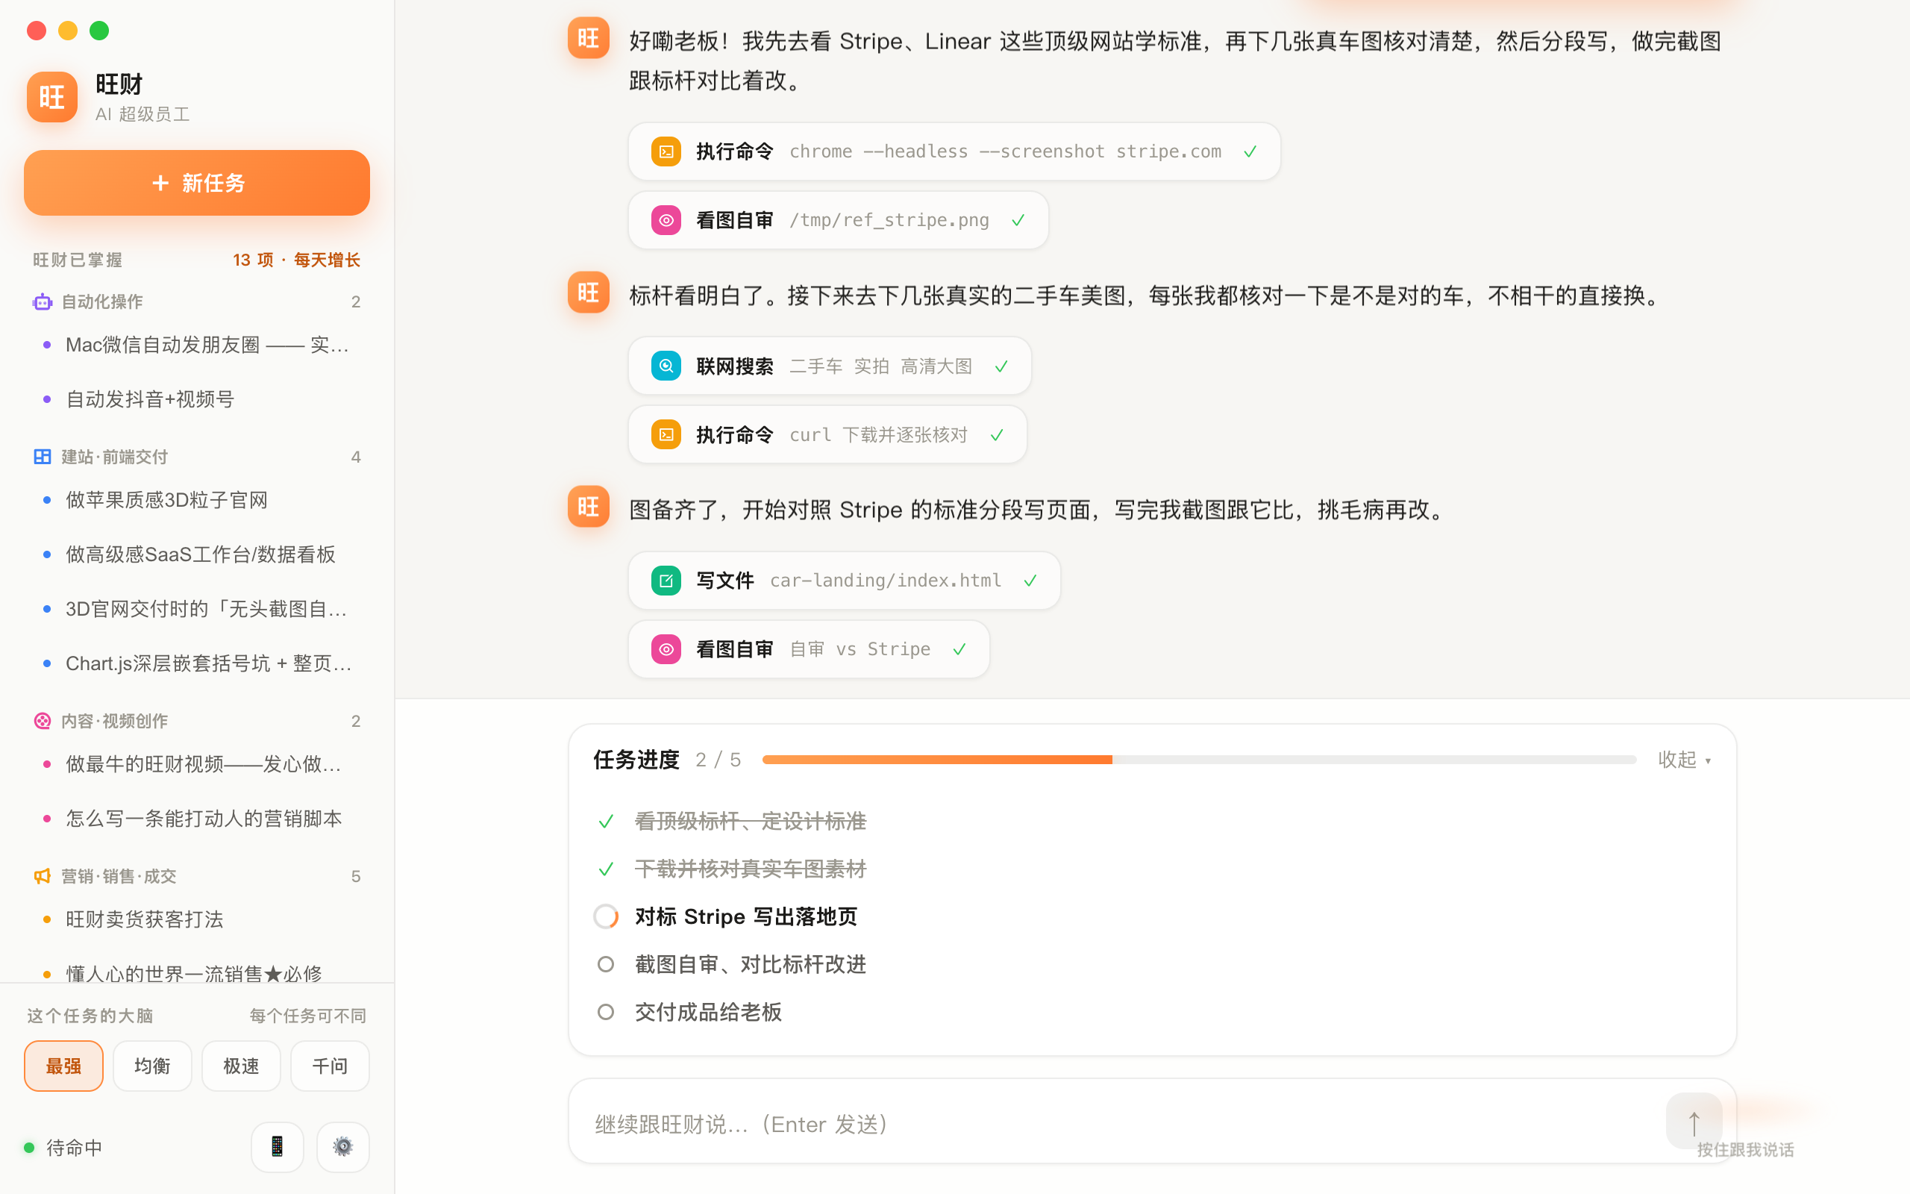Collapse the 建站·前端交付 skill group
Image resolution: width=1910 pixels, height=1194 pixels.
196,457
